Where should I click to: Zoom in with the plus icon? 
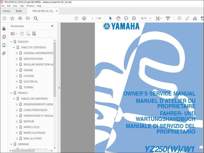[134, 18]
